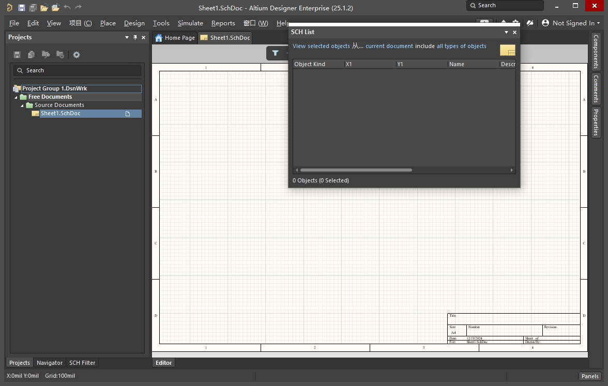Screen dimensions: 608x386
Task: Switch to the Sheet1.SchDoc document tab
Action: [x=225, y=38]
